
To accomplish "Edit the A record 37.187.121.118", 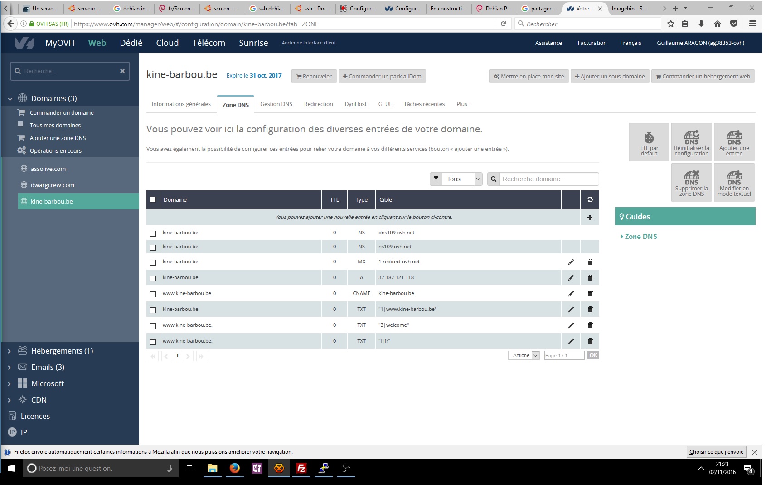I will click(x=571, y=277).
